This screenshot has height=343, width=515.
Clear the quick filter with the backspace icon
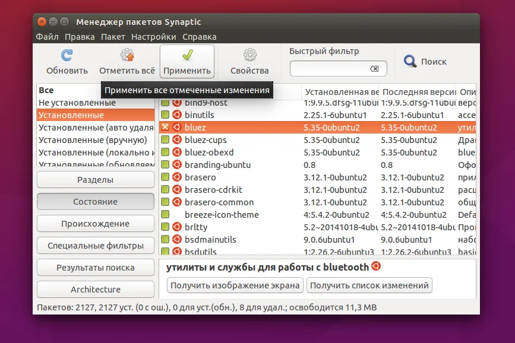[x=374, y=69]
